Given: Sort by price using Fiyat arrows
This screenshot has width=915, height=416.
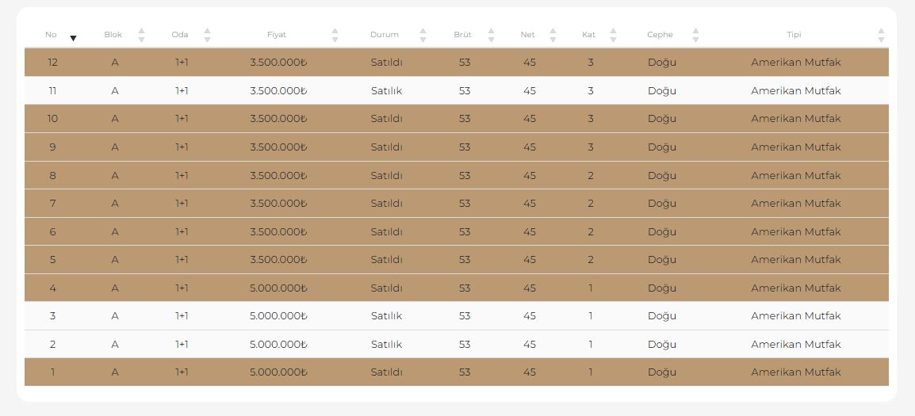Looking at the screenshot, I should click(335, 35).
